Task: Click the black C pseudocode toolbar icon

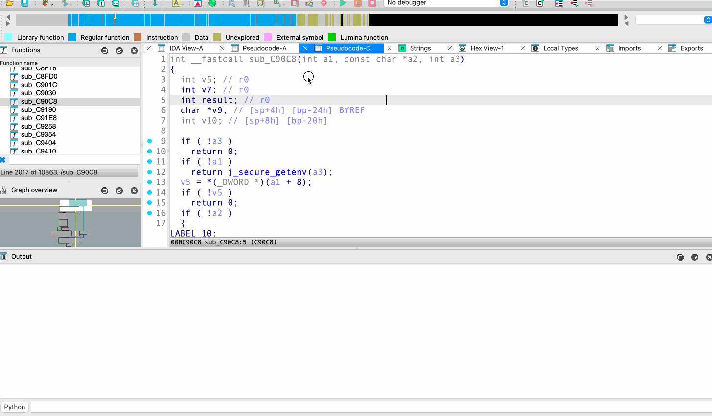Action: click(540, 3)
